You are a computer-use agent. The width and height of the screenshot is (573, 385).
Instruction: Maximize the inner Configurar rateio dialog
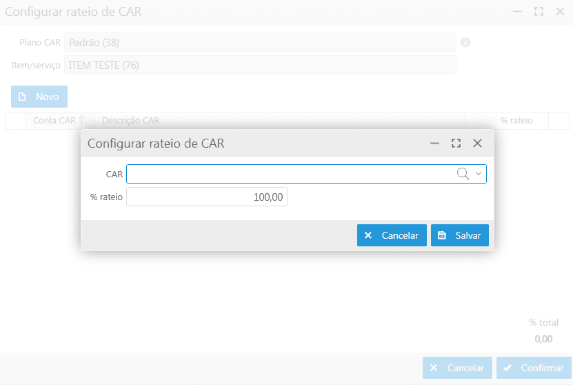point(456,144)
